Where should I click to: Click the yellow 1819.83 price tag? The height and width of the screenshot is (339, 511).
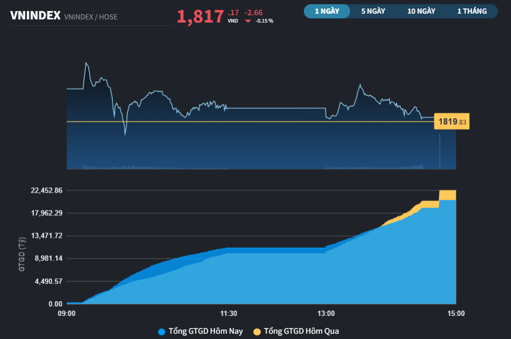452,122
